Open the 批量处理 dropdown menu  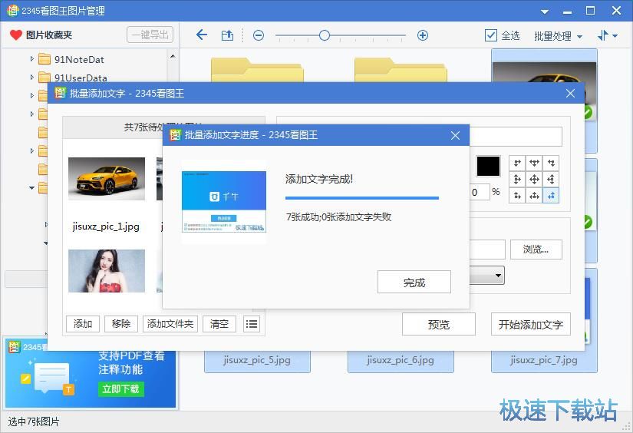(x=558, y=36)
